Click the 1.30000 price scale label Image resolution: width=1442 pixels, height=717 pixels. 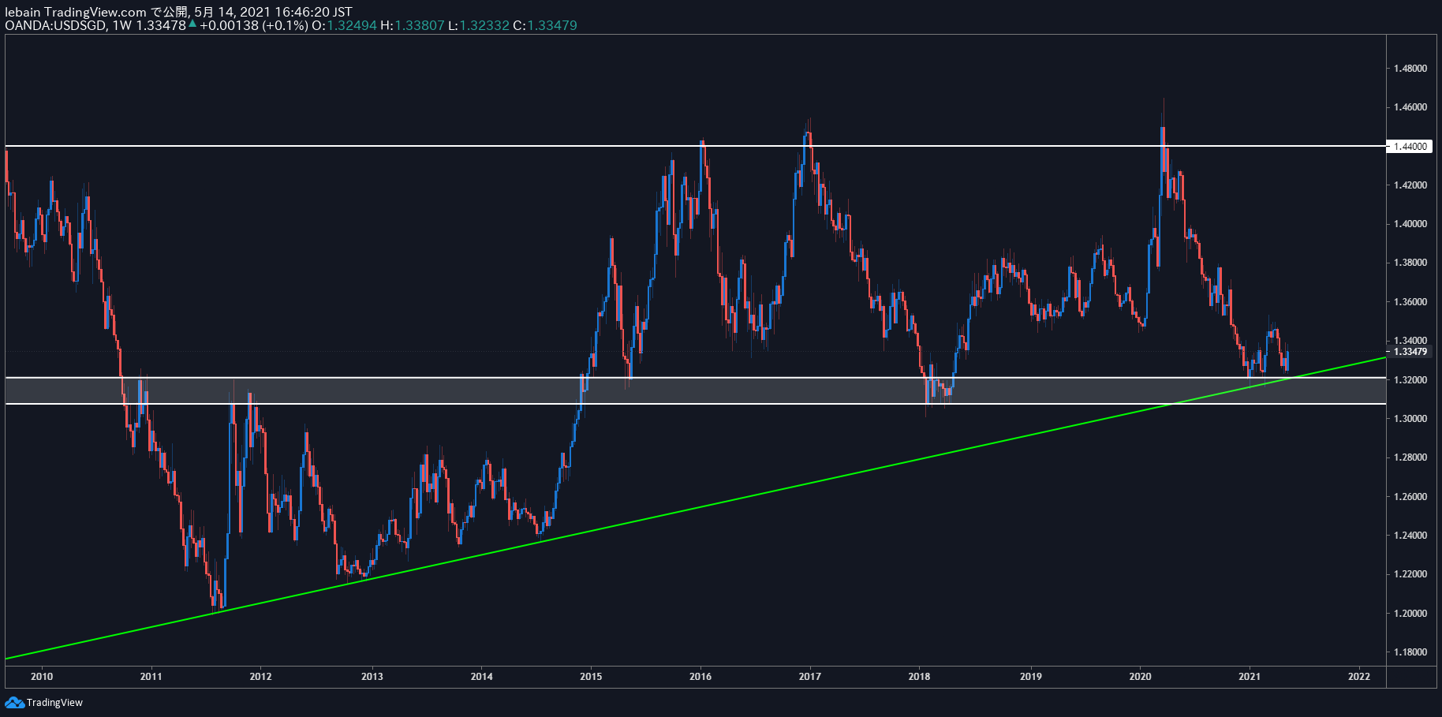(1410, 419)
